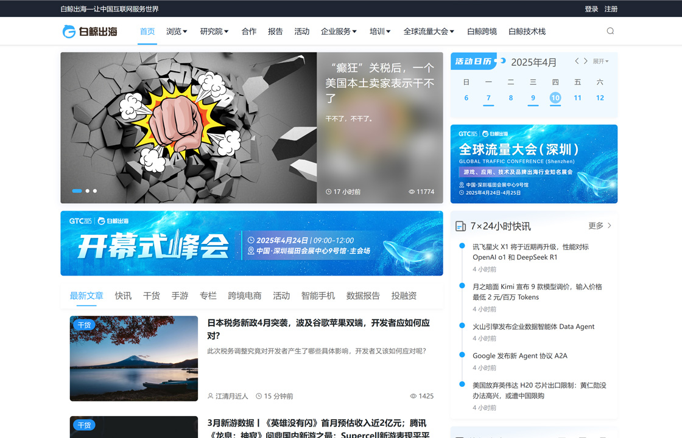Open the 活动 nav item in header
The height and width of the screenshot is (438, 682).
302,31
